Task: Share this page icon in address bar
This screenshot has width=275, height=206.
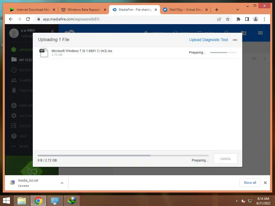Action: point(219,19)
